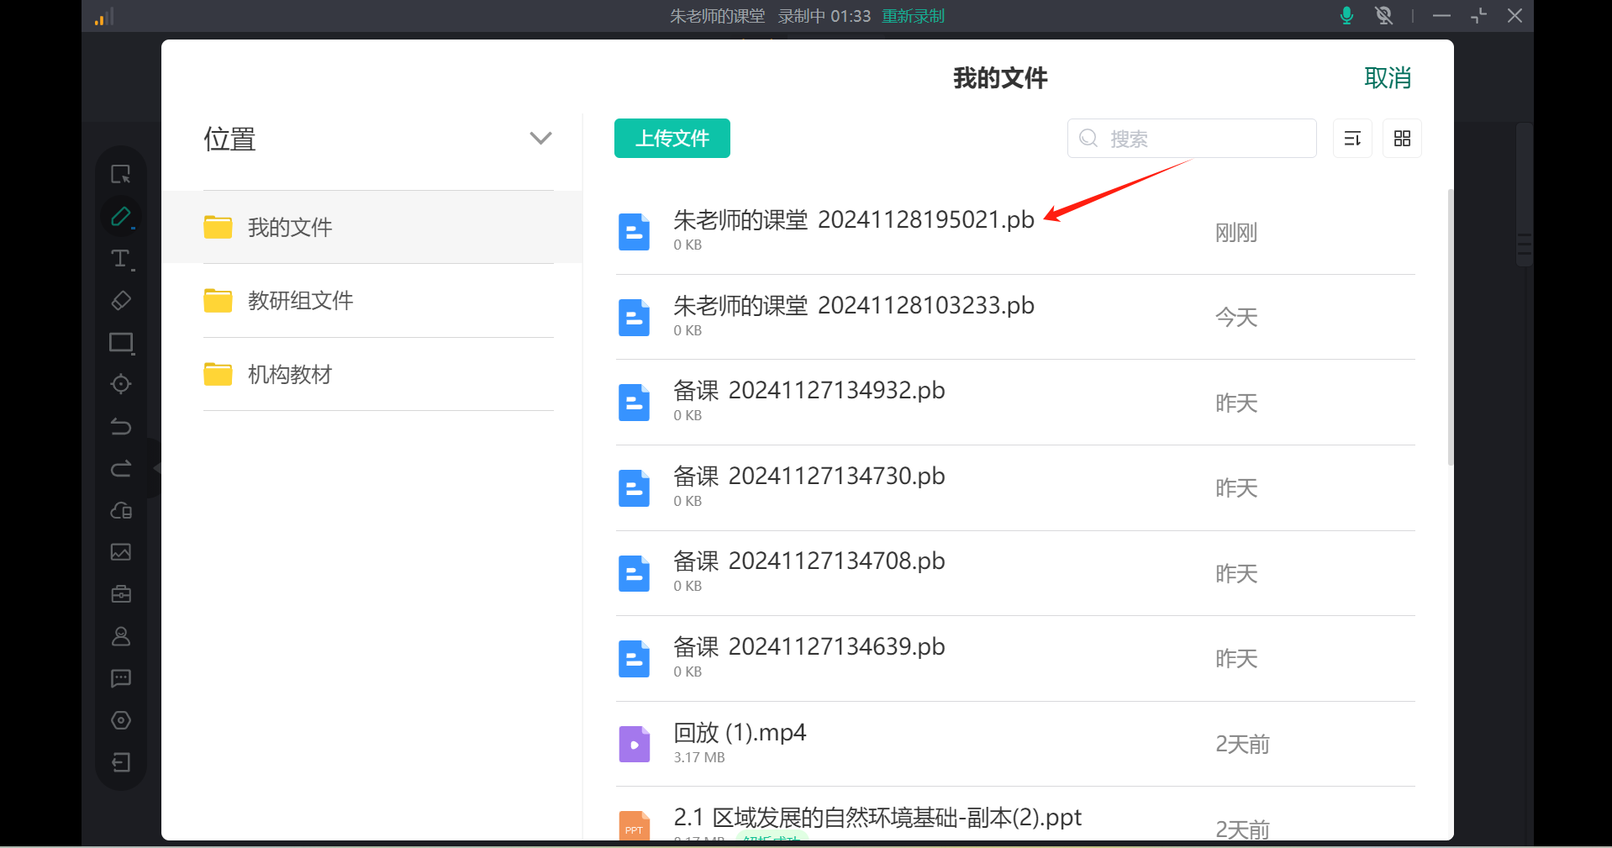Click the shrink window size icon
The height and width of the screenshot is (848, 1612).
coord(1478,15)
